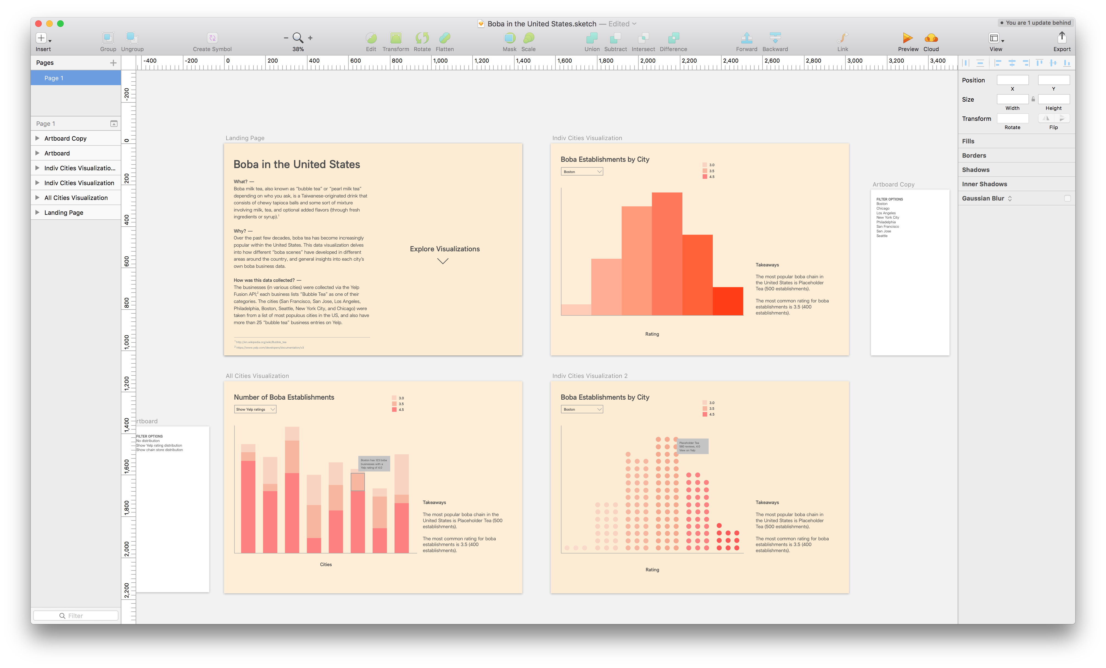Open the document title Edited dropdown

(622, 24)
